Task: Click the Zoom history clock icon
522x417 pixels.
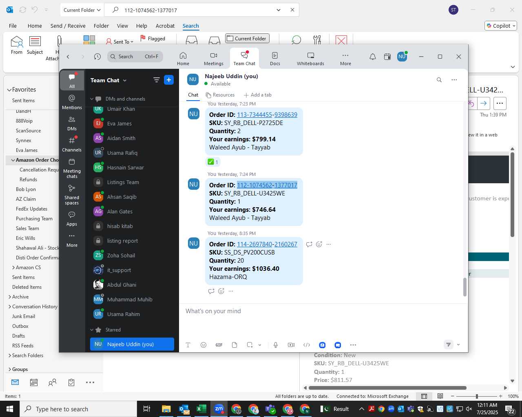Action: pyautogui.click(x=97, y=57)
